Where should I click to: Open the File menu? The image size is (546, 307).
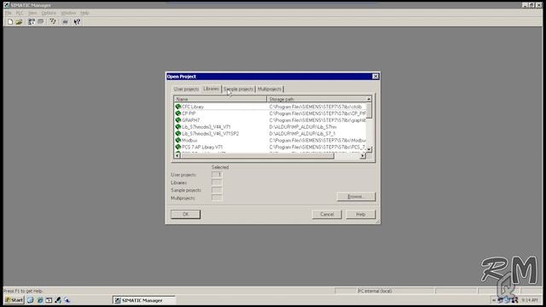(x=8, y=13)
